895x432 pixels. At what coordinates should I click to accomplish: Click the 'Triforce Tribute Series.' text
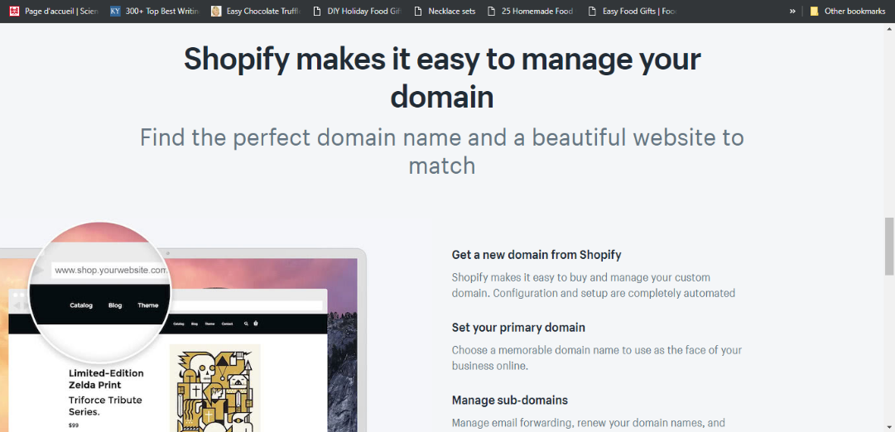coord(105,406)
